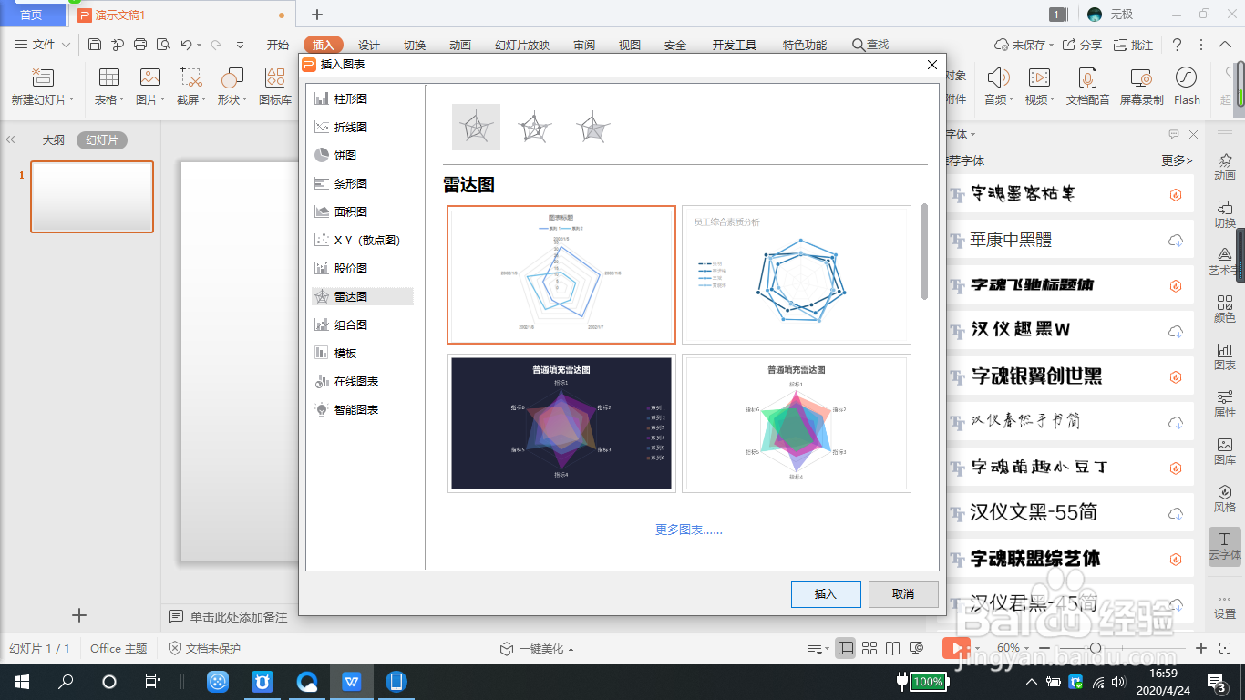Screen dimensions: 1245x700
Task: Open the 更多图表 link
Action: pos(689,530)
